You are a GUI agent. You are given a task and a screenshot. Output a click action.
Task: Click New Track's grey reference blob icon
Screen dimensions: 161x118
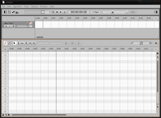point(27,23)
